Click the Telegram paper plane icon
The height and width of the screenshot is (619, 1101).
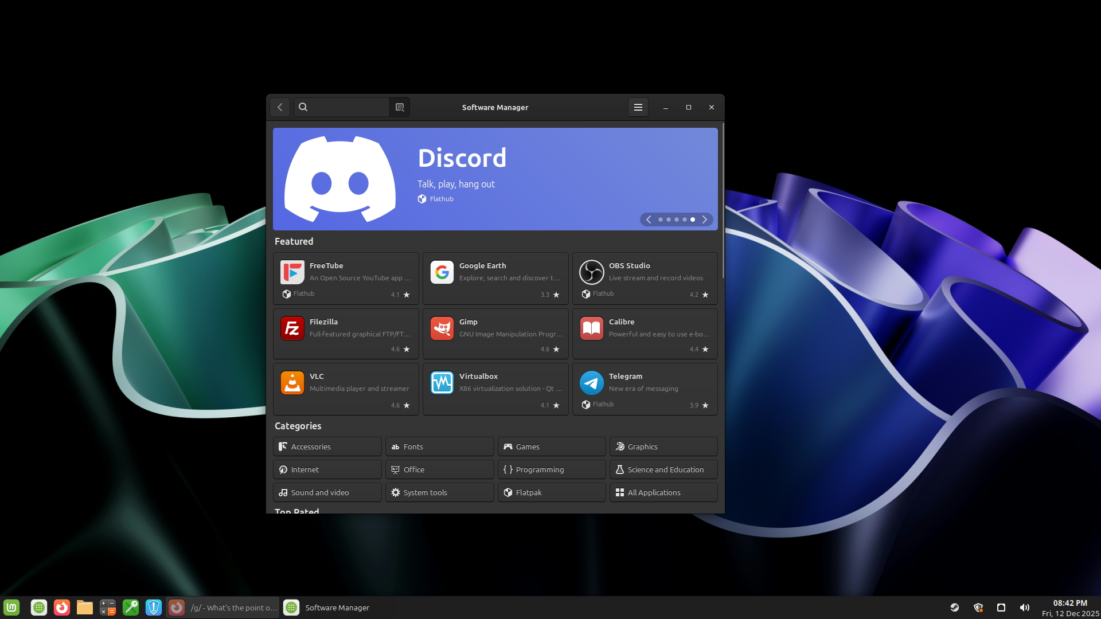[591, 383]
